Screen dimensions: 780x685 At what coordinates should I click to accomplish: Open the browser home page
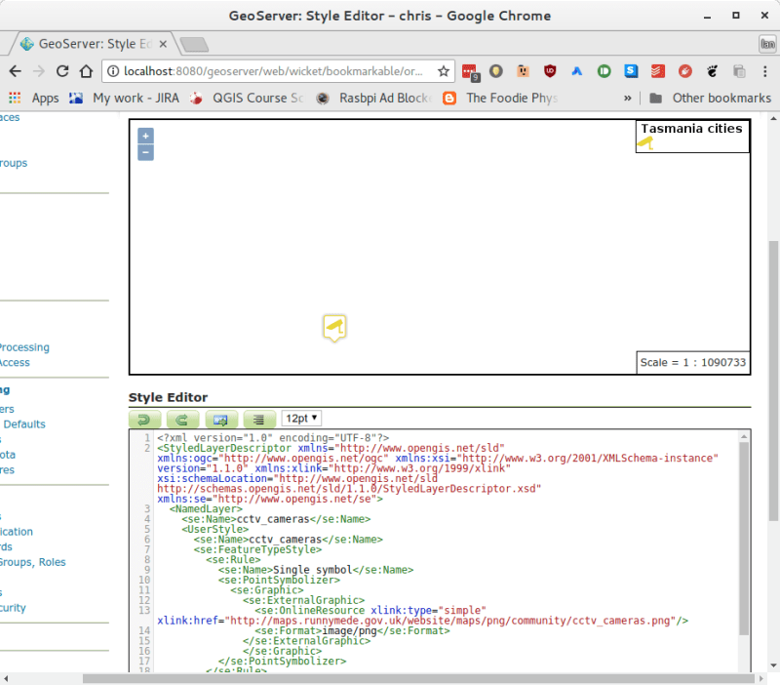pos(86,71)
